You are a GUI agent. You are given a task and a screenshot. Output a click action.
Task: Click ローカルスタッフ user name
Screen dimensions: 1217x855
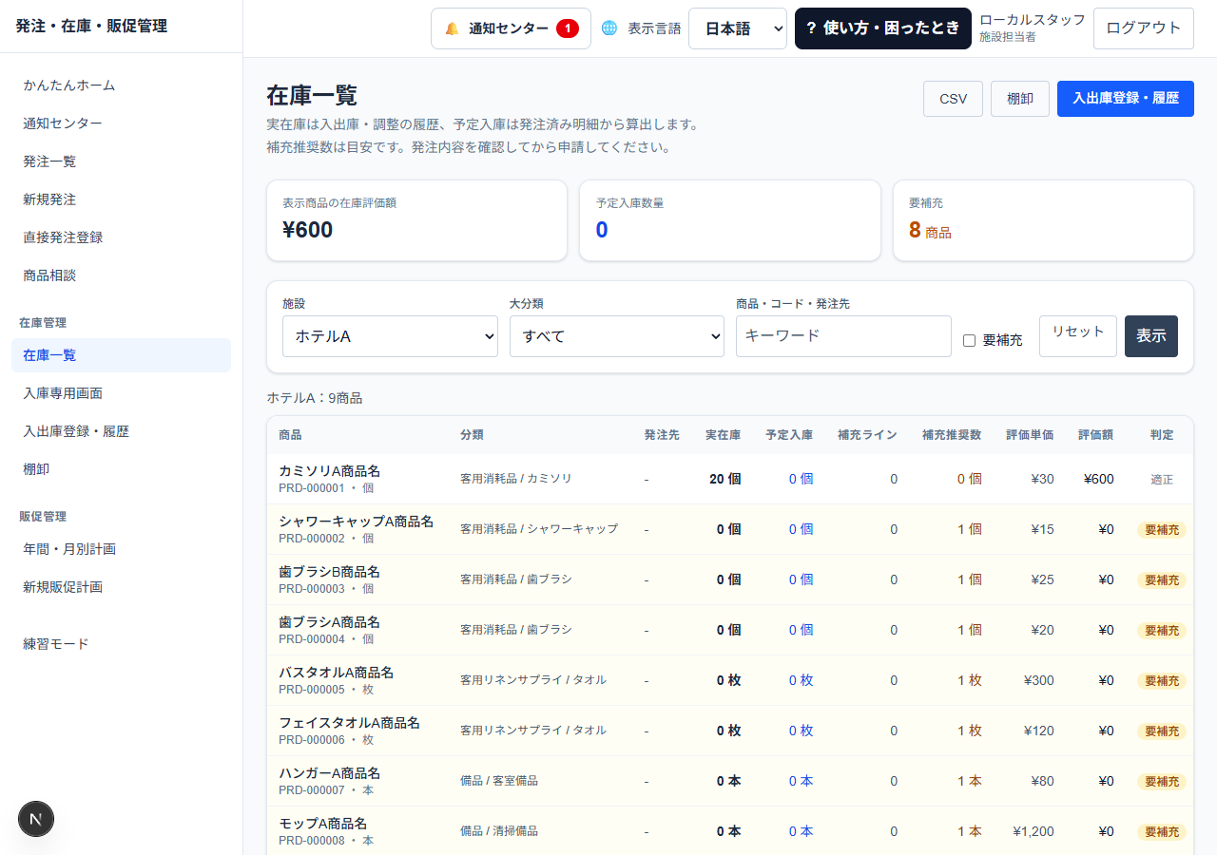[x=1033, y=20]
